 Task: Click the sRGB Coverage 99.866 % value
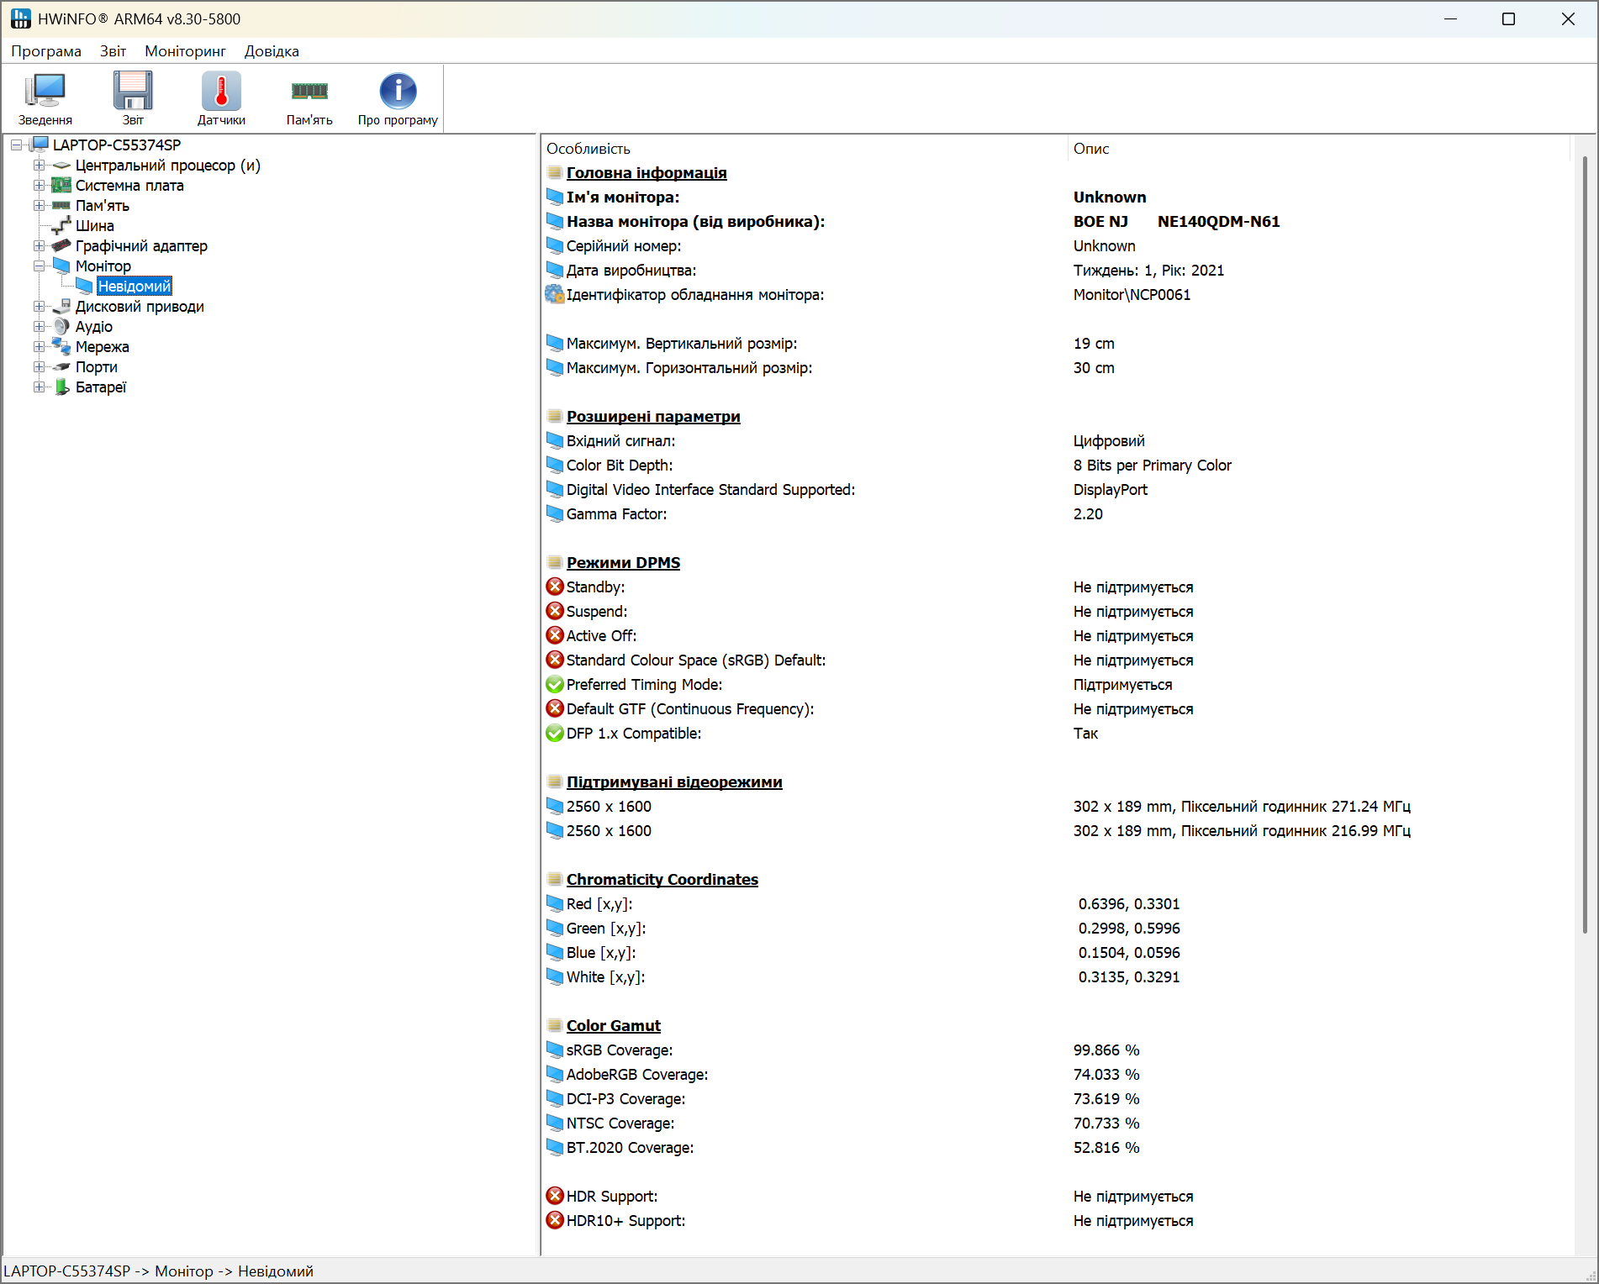1106,1050
